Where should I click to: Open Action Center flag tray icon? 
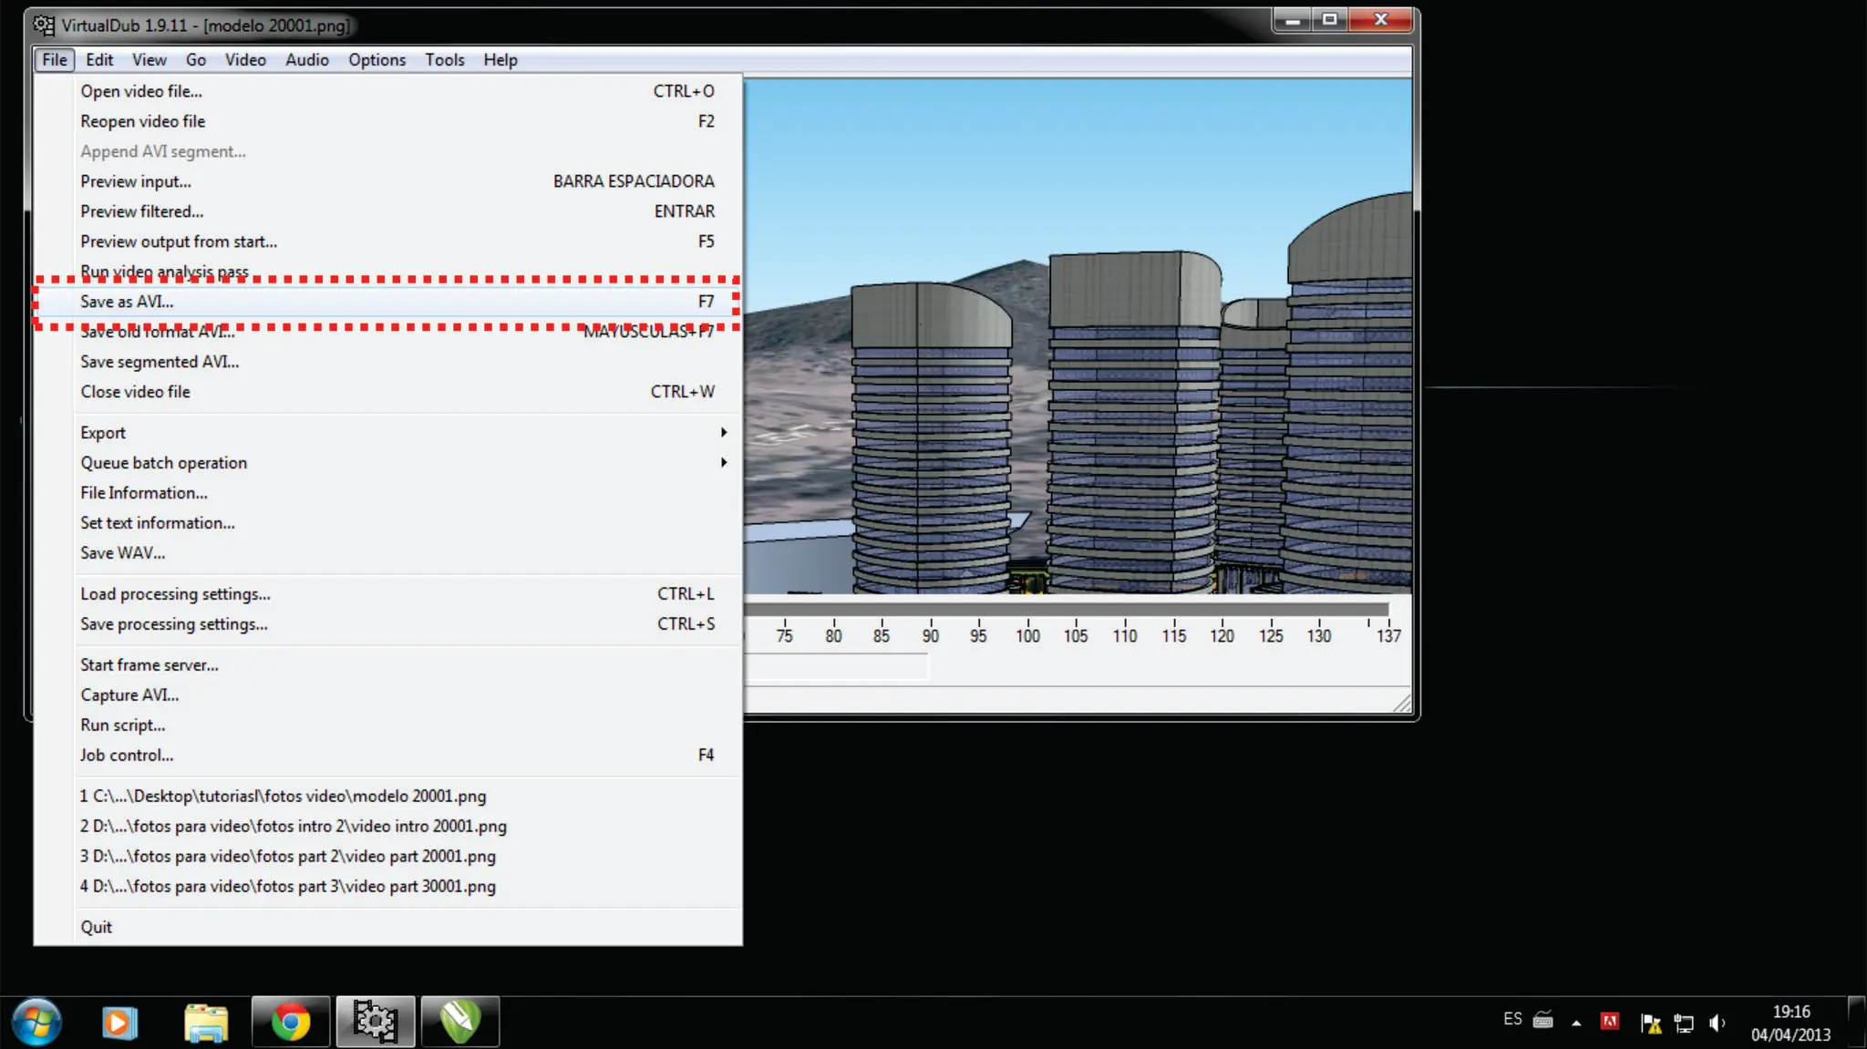[1650, 1023]
